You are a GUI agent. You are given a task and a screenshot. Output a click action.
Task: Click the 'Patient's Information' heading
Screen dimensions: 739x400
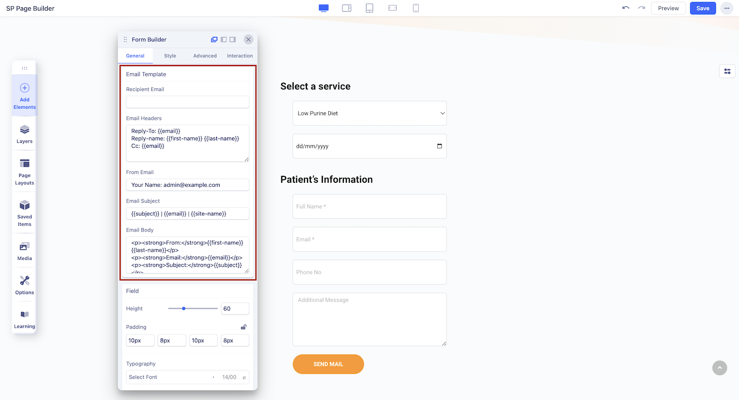(327, 179)
